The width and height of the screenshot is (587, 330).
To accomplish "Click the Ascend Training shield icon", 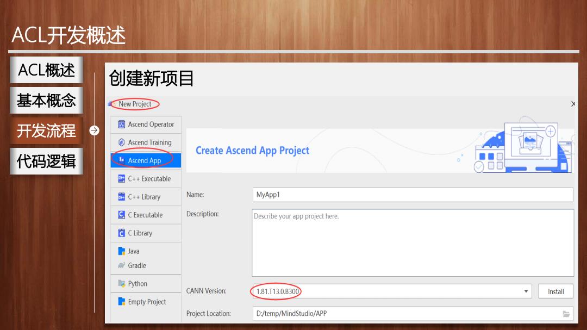I will coord(121,142).
